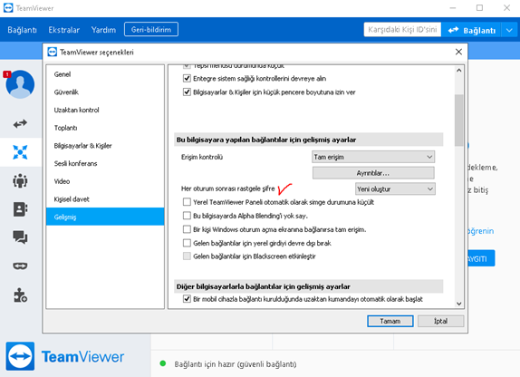The image size is (520, 377).
Task: Select the Gelişmiş options category
Action: pyautogui.click(x=105, y=217)
